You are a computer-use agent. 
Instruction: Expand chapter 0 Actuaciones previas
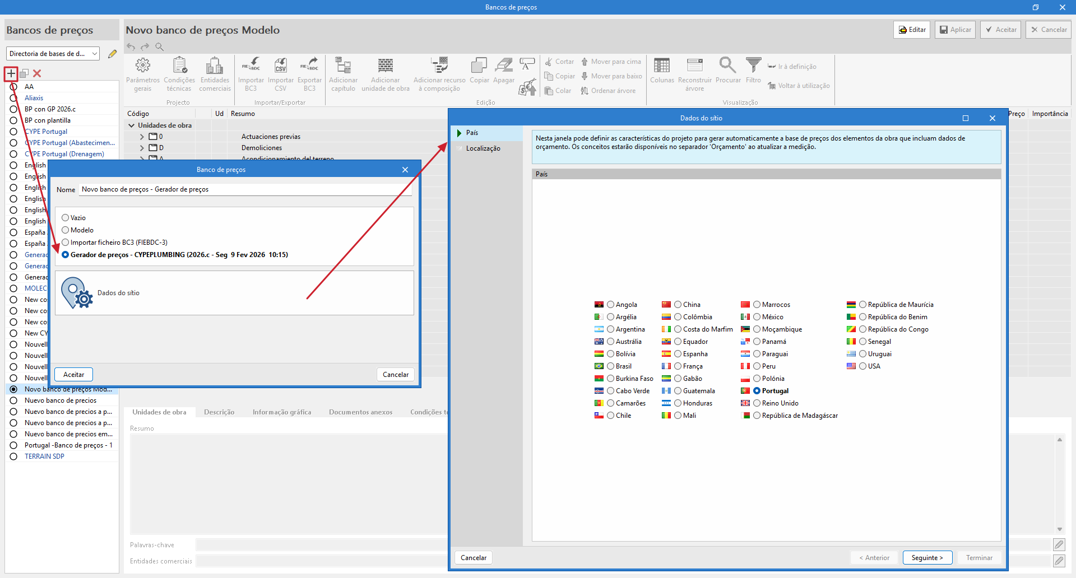click(142, 137)
